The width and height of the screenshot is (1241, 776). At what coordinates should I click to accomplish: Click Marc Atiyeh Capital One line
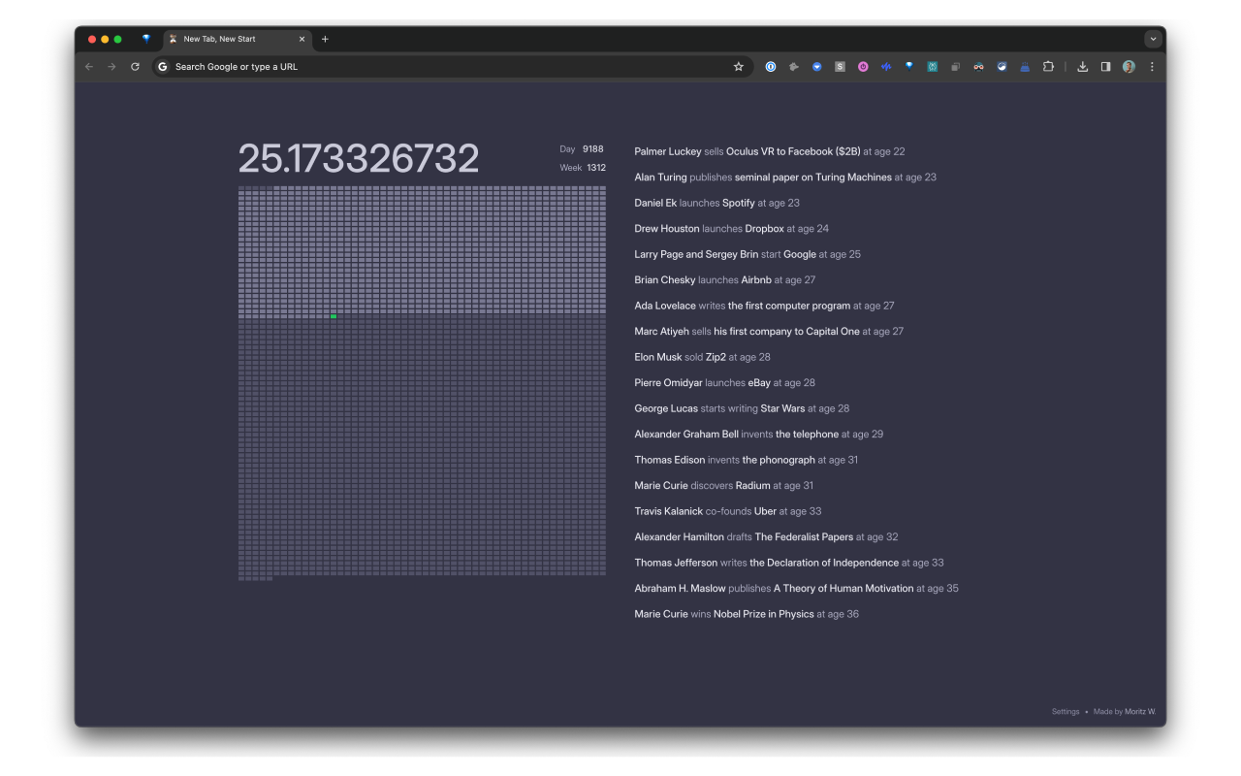coord(769,332)
